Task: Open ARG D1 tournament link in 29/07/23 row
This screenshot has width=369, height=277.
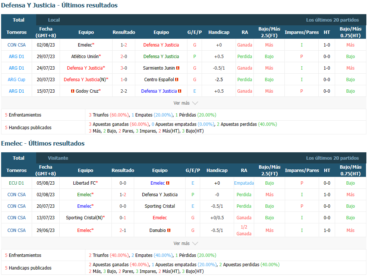Action: pos(16,57)
